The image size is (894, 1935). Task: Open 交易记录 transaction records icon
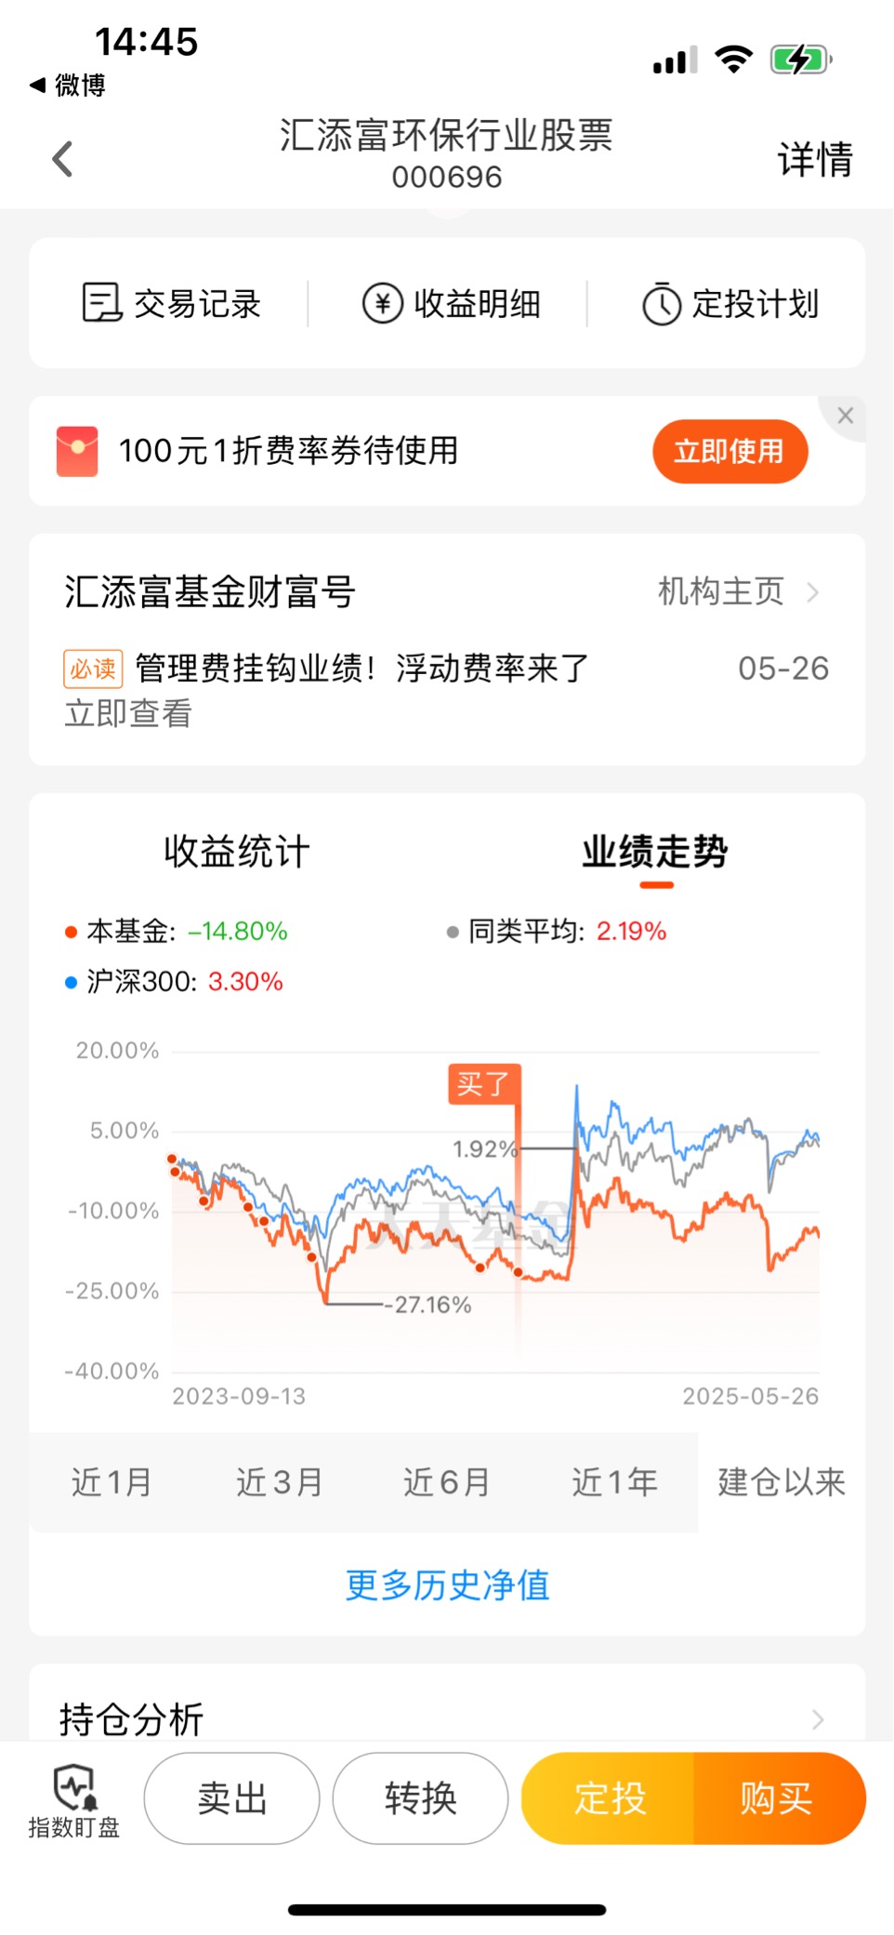[101, 303]
